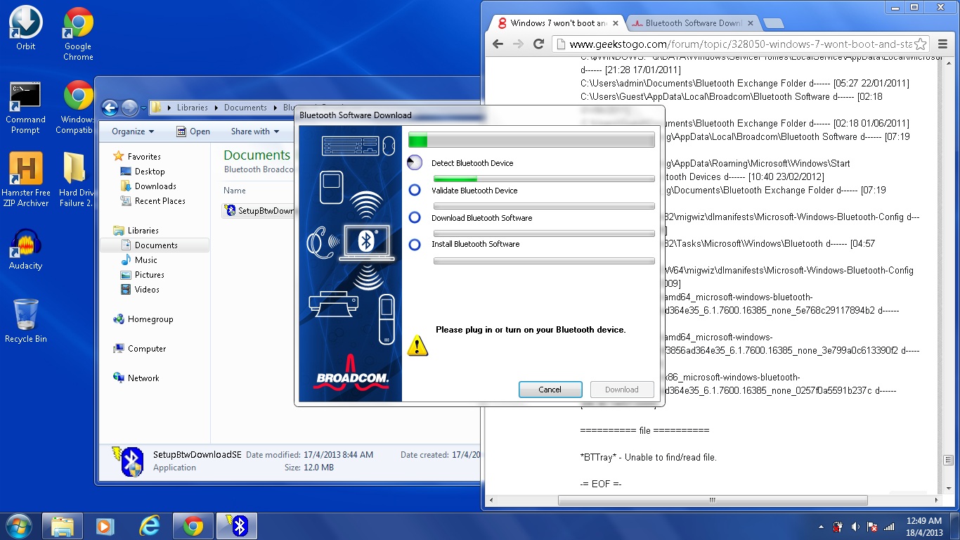Open Windows Explorer from the taskbar
This screenshot has height=540, width=960.
(63, 526)
